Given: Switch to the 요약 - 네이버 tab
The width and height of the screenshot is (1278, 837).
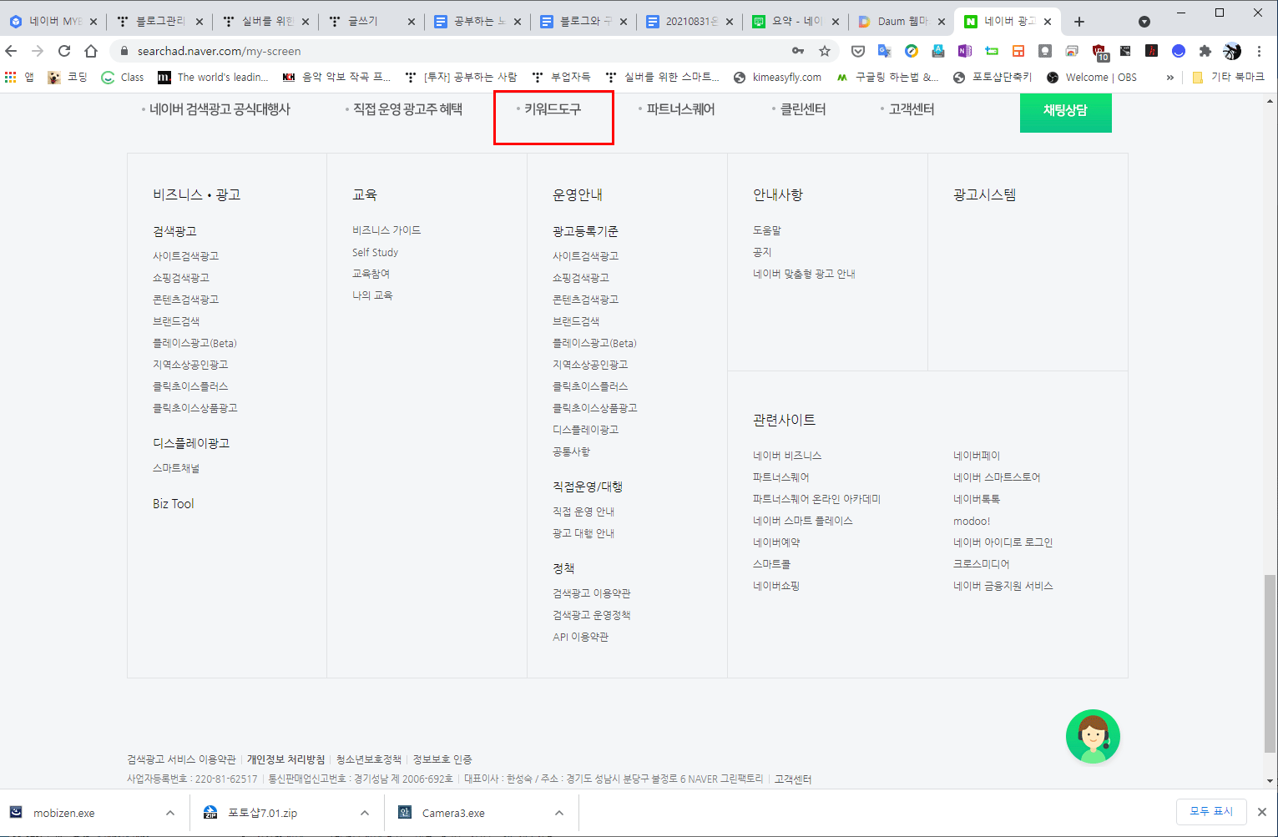Looking at the screenshot, I should pyautogui.click(x=796, y=22).
